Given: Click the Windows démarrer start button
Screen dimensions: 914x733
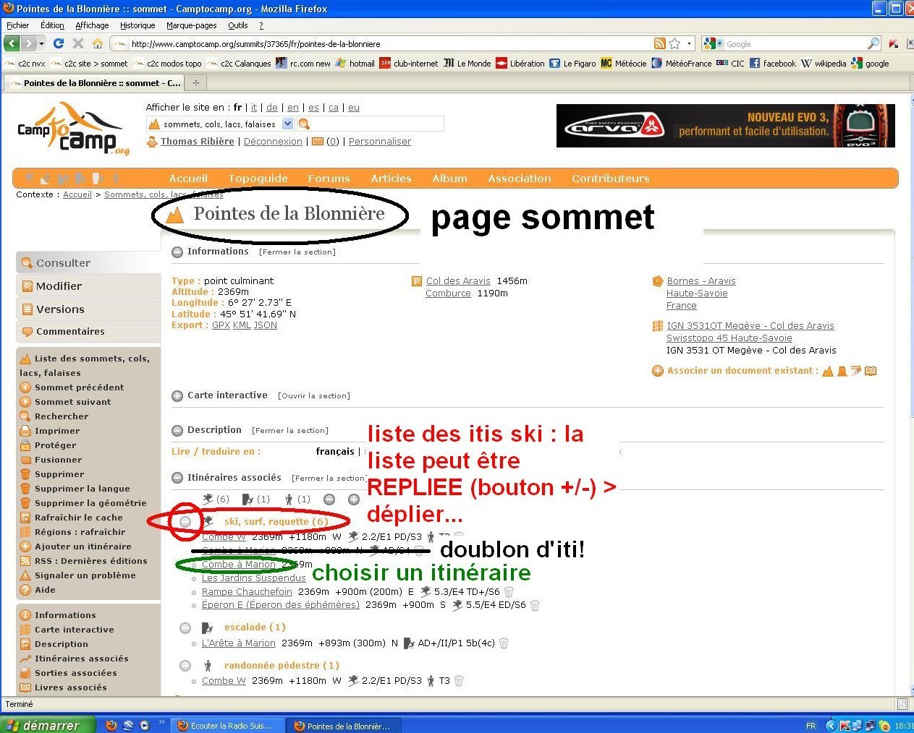Looking at the screenshot, I should (47, 725).
